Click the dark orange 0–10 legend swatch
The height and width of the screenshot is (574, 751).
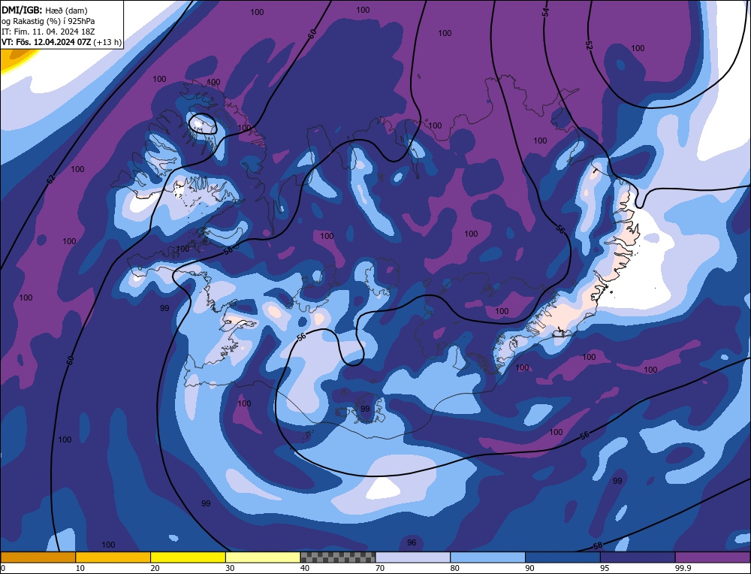point(38,557)
